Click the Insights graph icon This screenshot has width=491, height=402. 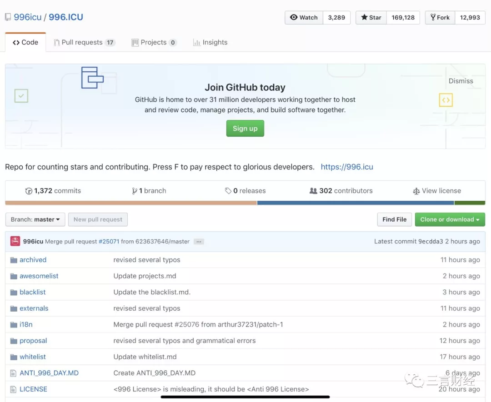(x=197, y=43)
